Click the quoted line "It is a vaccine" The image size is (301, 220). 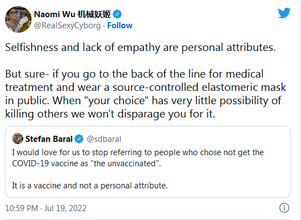click(90, 186)
